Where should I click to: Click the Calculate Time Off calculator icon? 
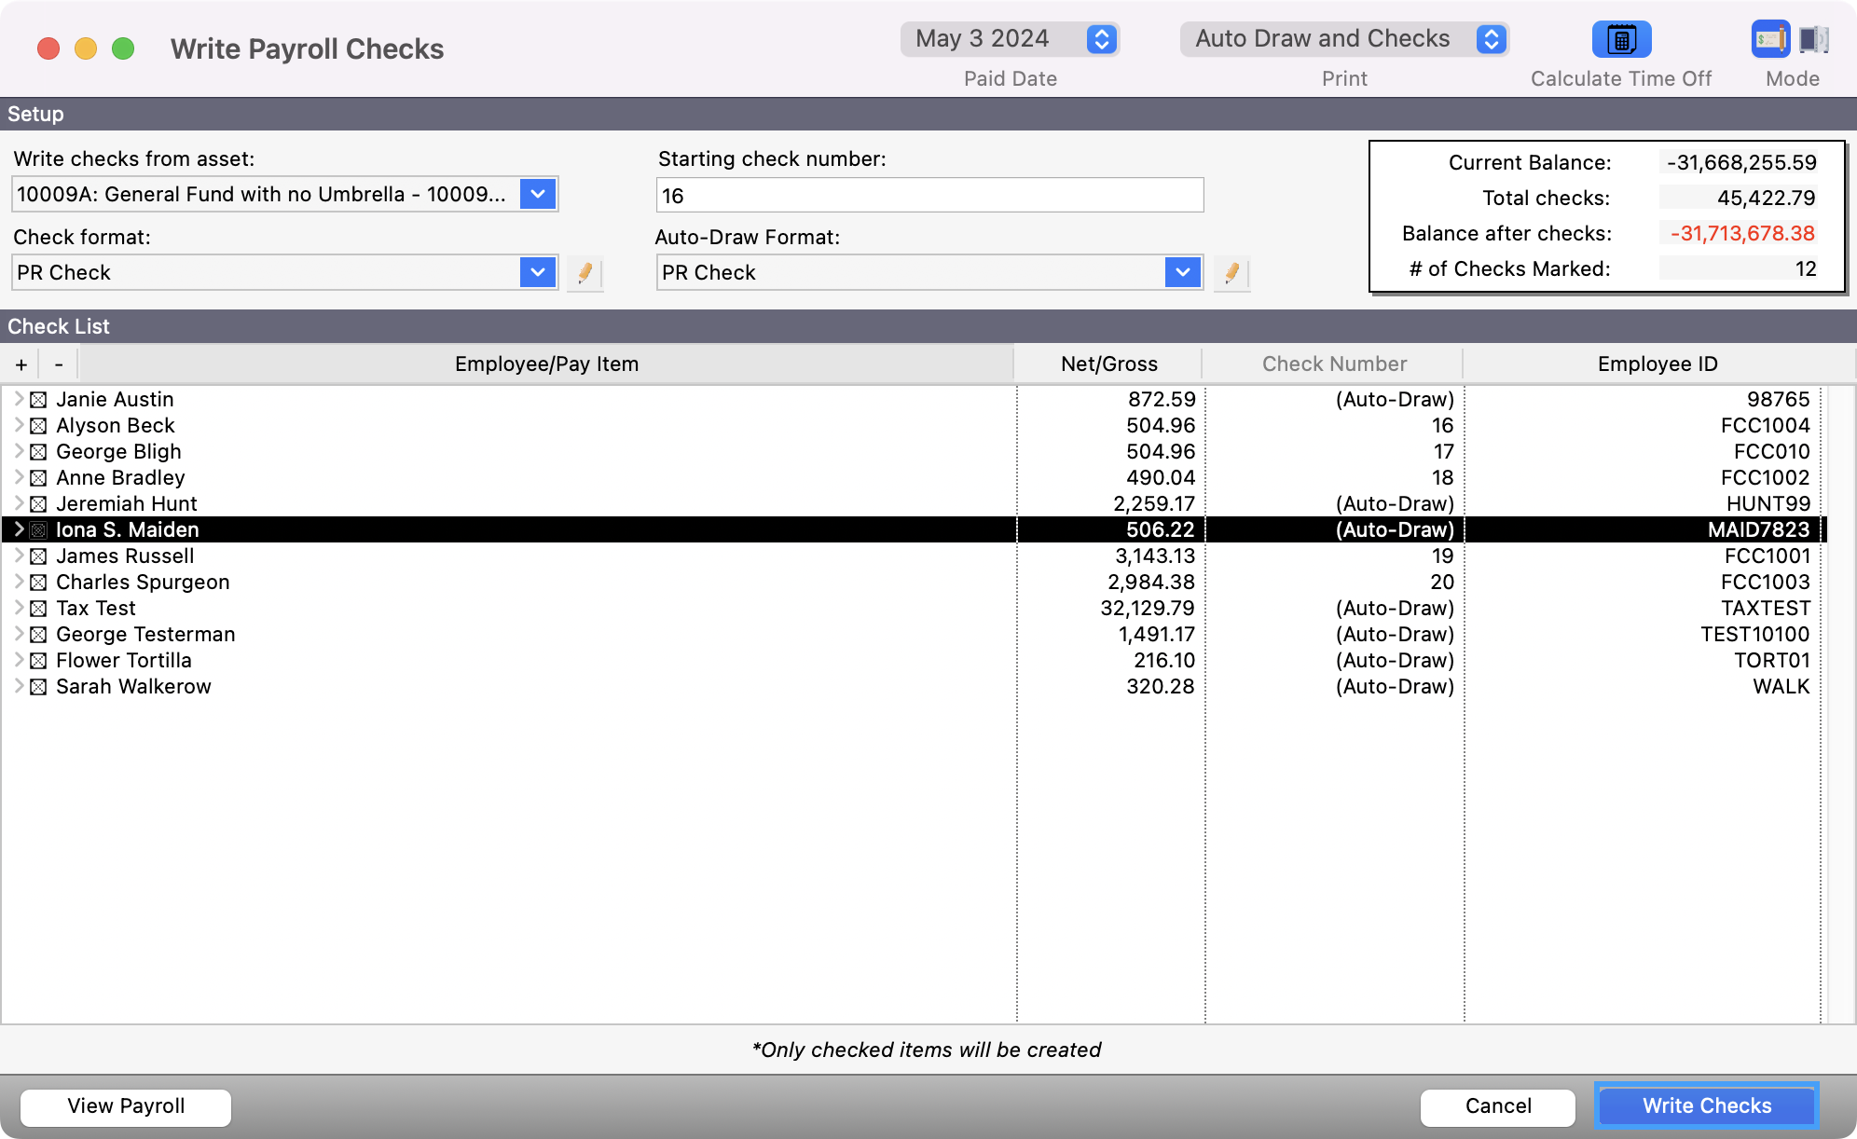point(1621,39)
